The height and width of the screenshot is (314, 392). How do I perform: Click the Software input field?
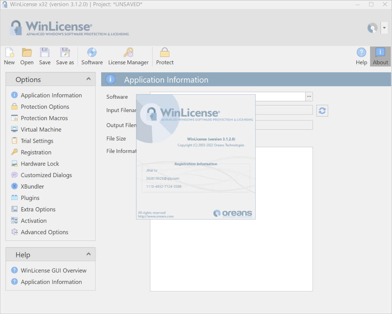click(228, 97)
